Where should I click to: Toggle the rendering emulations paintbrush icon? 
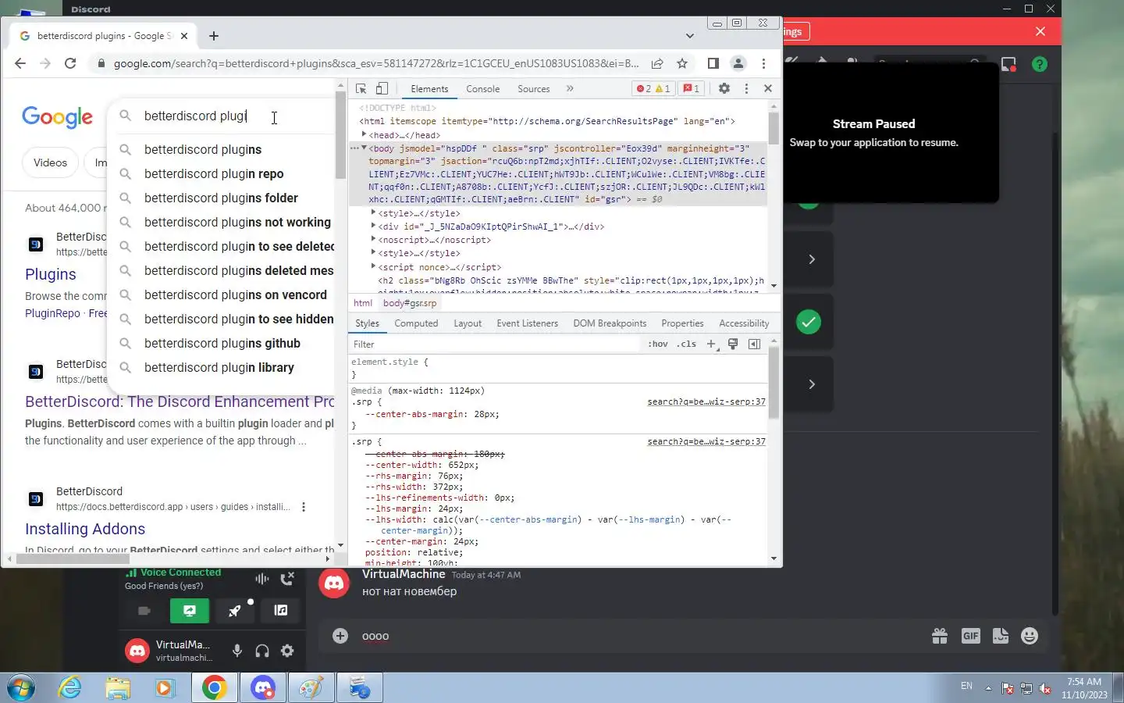(x=733, y=344)
